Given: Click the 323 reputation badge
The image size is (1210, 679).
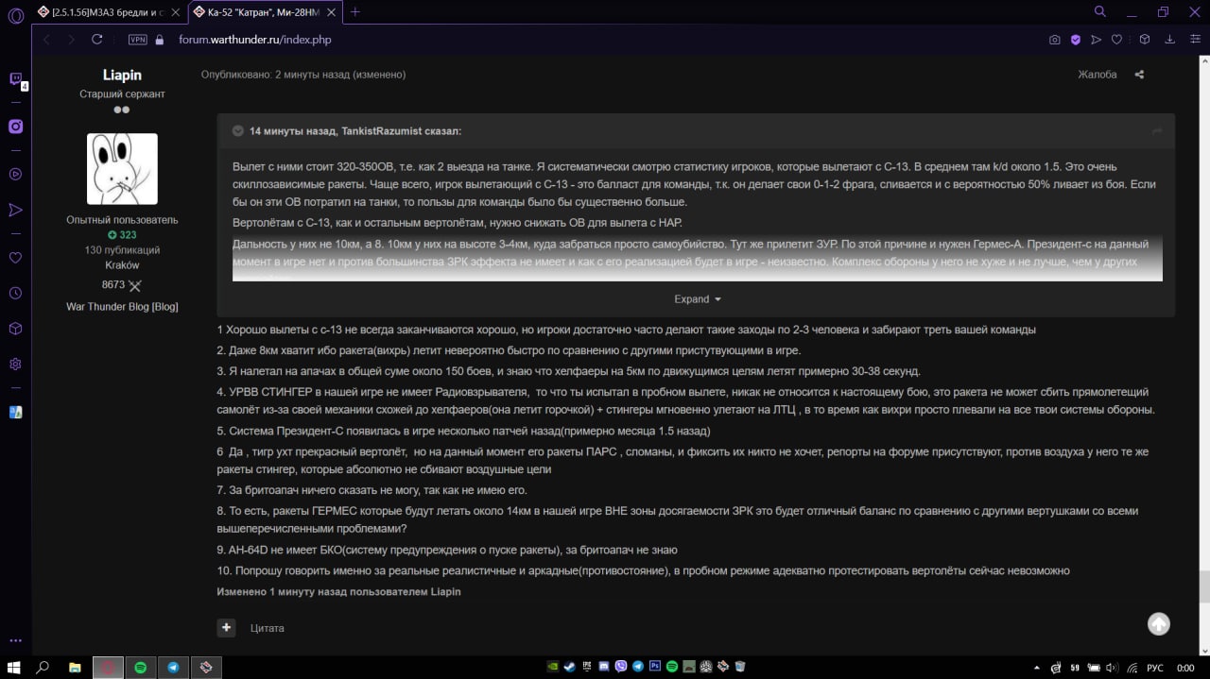Looking at the screenshot, I should click(122, 235).
